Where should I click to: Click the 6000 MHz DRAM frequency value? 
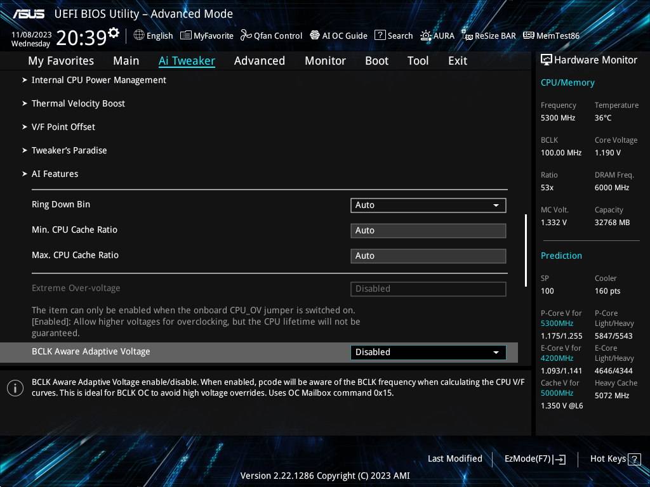click(x=612, y=188)
